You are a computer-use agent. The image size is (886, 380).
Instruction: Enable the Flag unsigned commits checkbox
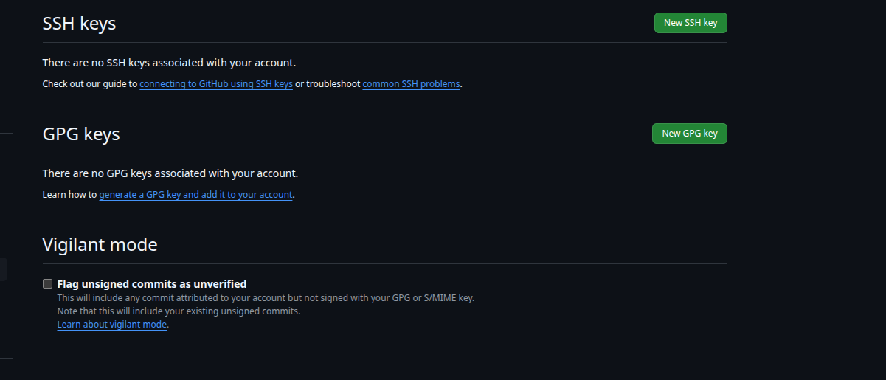[48, 284]
